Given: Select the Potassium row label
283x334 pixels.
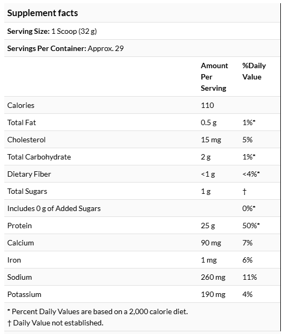Looking at the screenshot, I should click(x=24, y=294).
